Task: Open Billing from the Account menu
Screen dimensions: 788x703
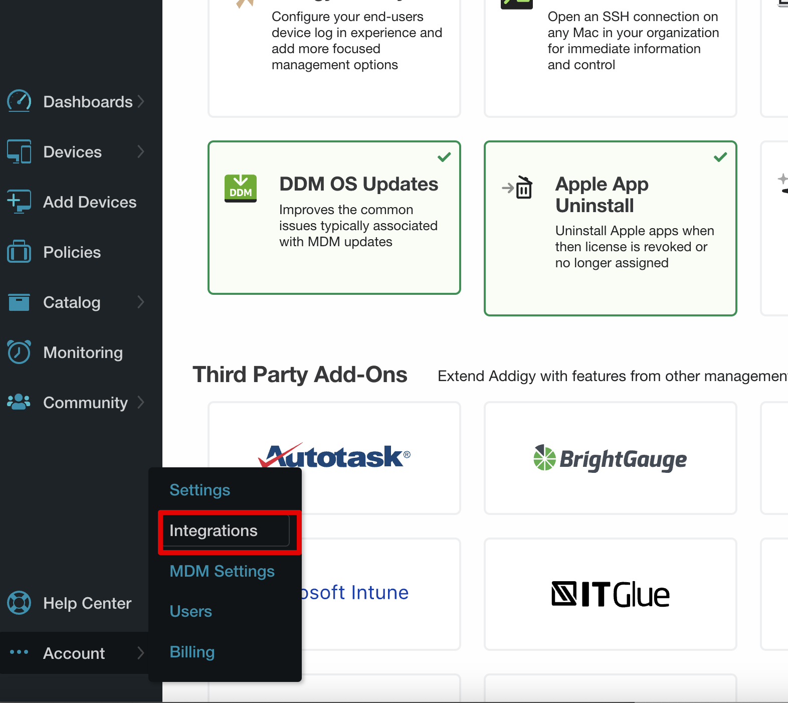Action: (192, 652)
